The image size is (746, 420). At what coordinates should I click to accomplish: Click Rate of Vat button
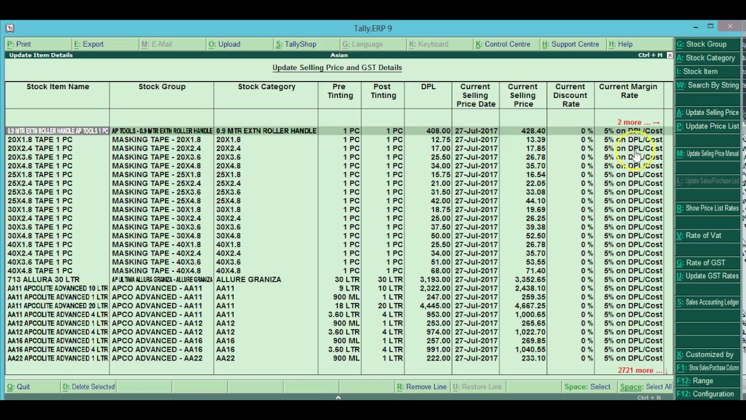[707, 236]
